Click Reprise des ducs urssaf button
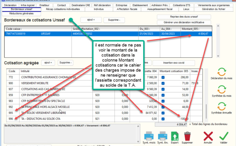The width and height of the screenshot is (236, 146). (x=184, y=16)
